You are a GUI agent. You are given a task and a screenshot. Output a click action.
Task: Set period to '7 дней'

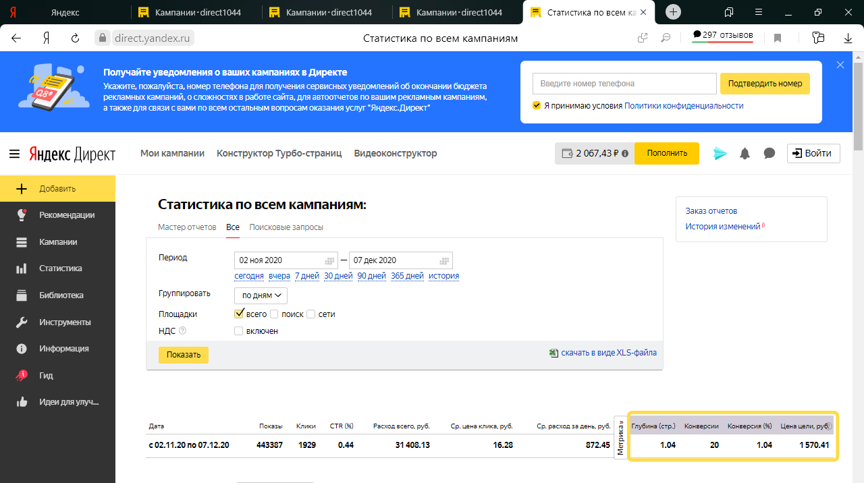(x=307, y=276)
